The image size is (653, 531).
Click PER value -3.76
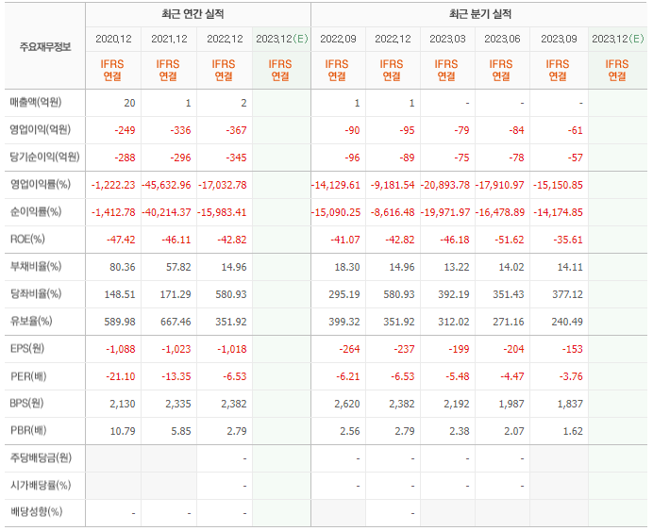point(571,376)
